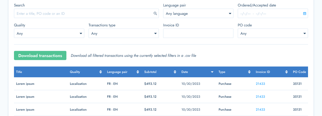This screenshot has width=322, height=116.
Task: Select 'Lorem ipsum' title in third row
Action: [x=25, y=110]
